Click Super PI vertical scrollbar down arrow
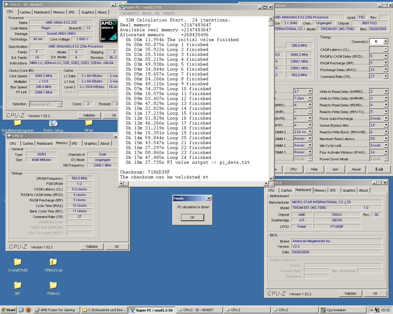Viewport: 393px width, 314px height. pyautogui.click(x=271, y=178)
